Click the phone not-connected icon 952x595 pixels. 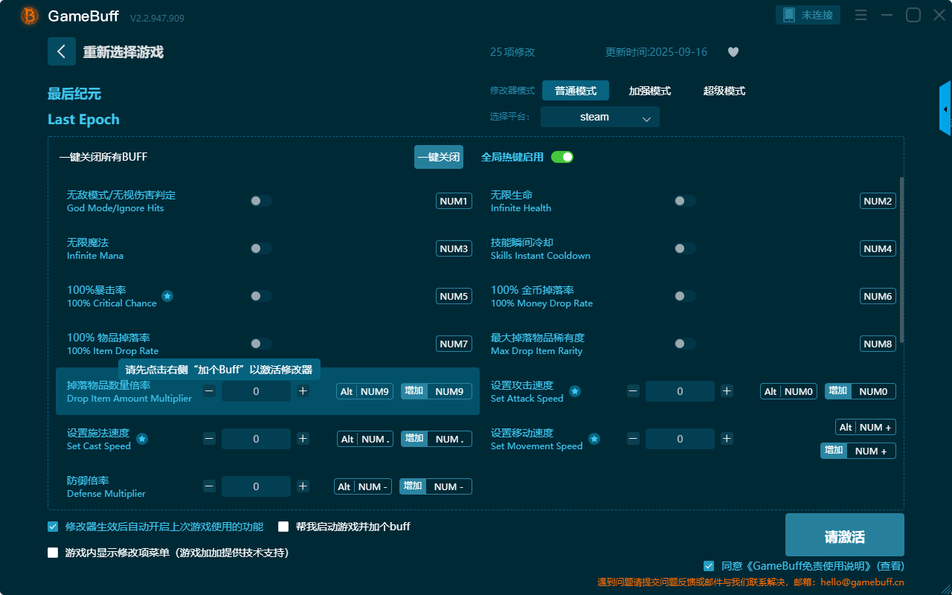click(789, 15)
